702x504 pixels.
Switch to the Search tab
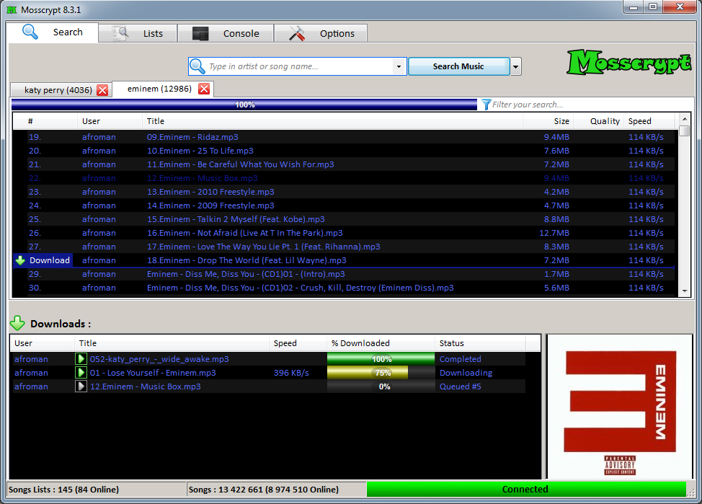click(53, 32)
